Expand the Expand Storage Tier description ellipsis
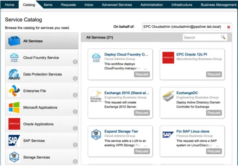 click(x=145, y=146)
